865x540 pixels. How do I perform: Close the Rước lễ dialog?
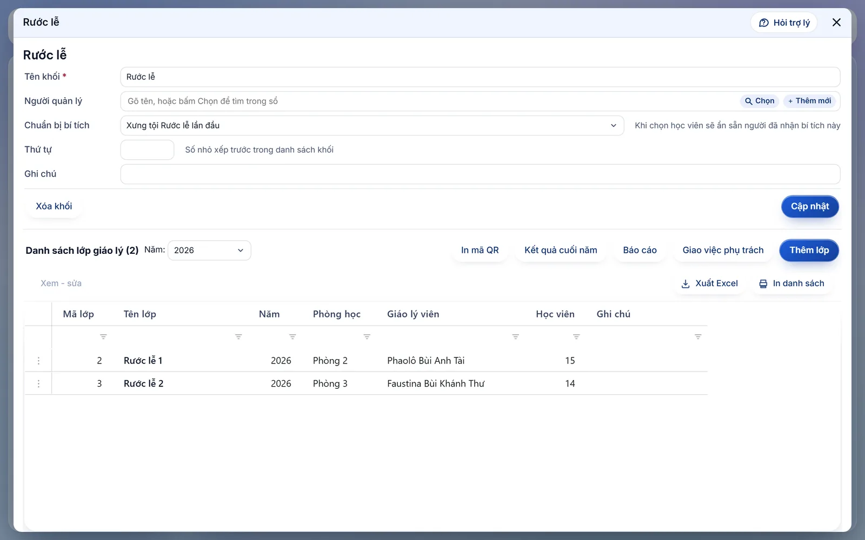[x=836, y=23]
